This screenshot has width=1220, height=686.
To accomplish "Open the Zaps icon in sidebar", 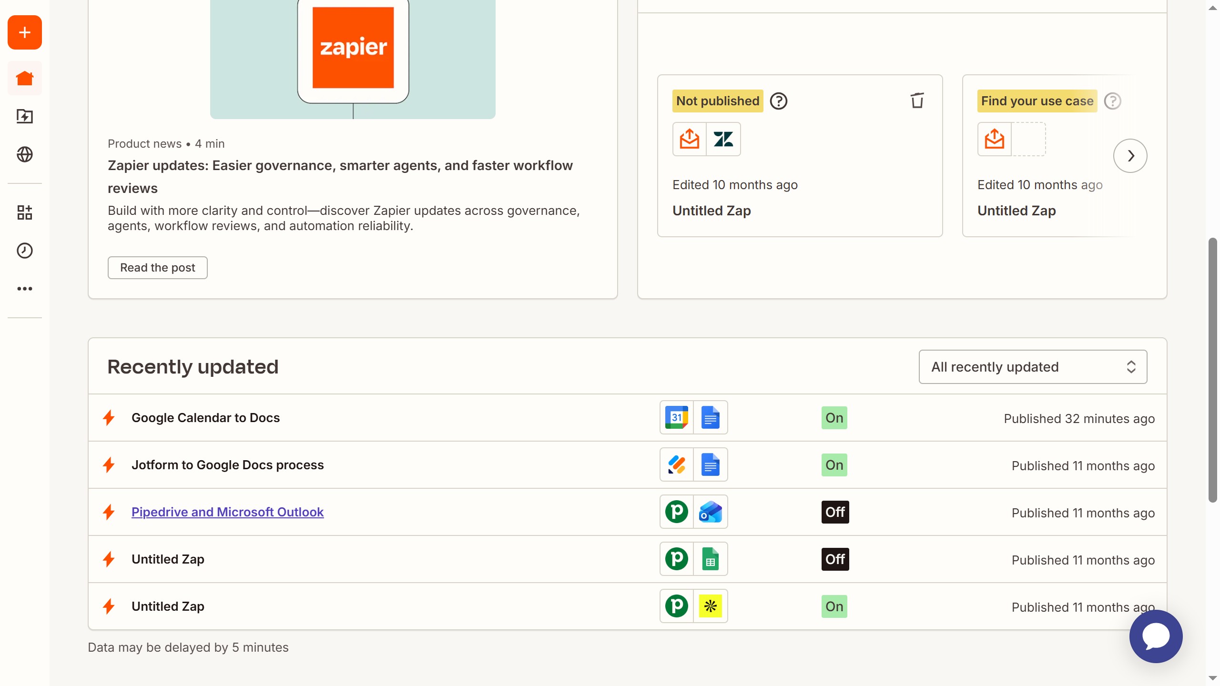I will coord(25,116).
